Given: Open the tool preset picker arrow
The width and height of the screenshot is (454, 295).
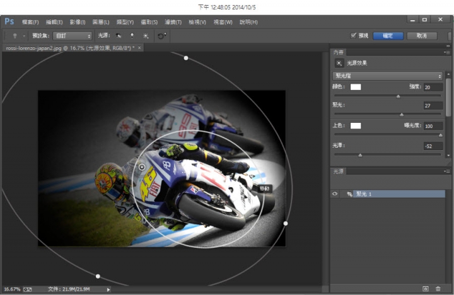Looking at the screenshot, I should [24, 36].
